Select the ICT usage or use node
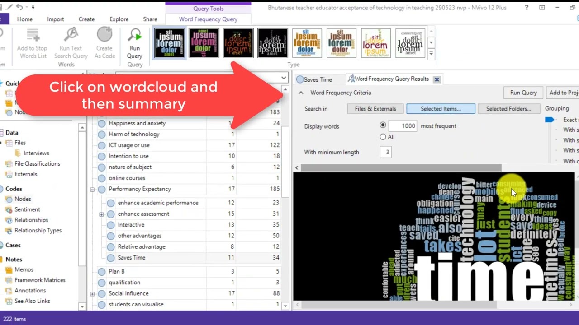579x325 pixels. pyautogui.click(x=129, y=145)
